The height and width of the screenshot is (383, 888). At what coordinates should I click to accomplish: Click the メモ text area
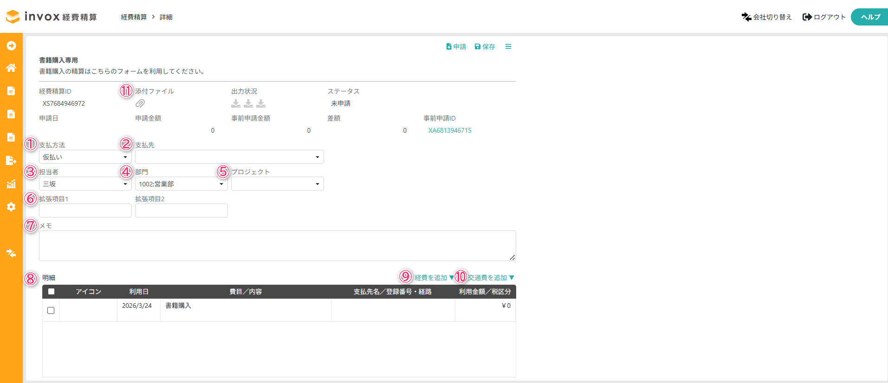[277, 246]
